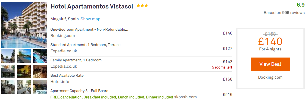Select Apartment Capacity 3 Full Board offer
This screenshot has width=307, height=100.
click(x=141, y=94)
